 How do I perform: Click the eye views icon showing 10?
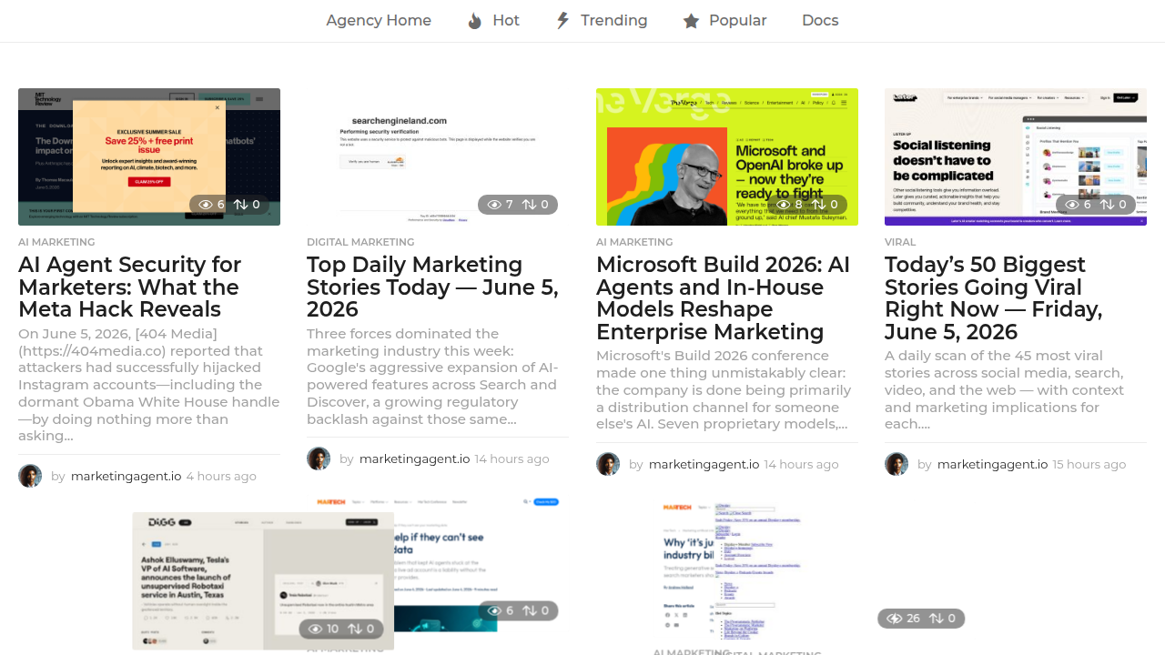[x=316, y=629]
